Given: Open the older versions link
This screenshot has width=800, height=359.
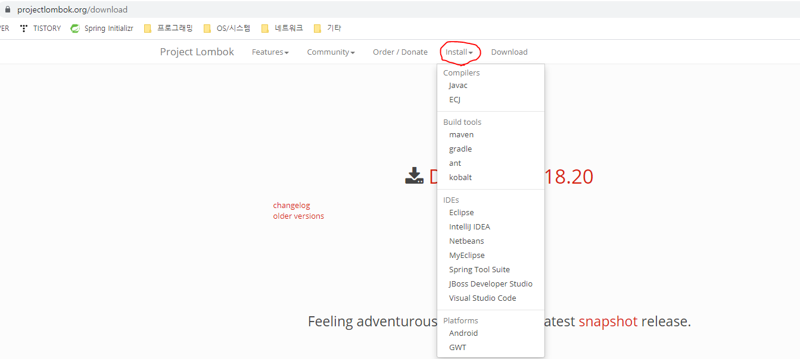Looking at the screenshot, I should click(x=298, y=216).
